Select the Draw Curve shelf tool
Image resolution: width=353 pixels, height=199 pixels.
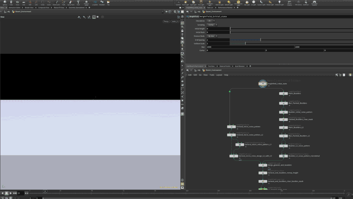pos(56,3)
